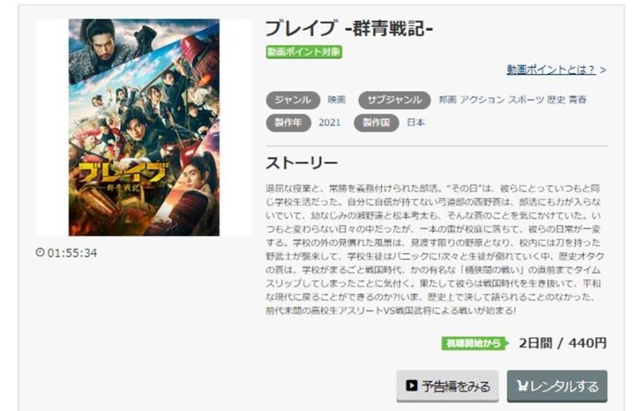Click the 青春 subgenre value
642x411 pixels.
coord(577,100)
